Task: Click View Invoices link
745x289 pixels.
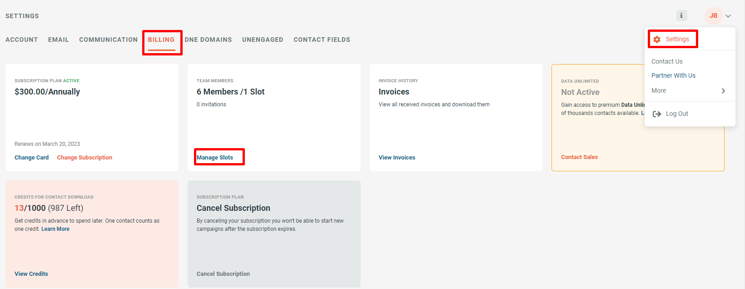Action: click(x=397, y=157)
